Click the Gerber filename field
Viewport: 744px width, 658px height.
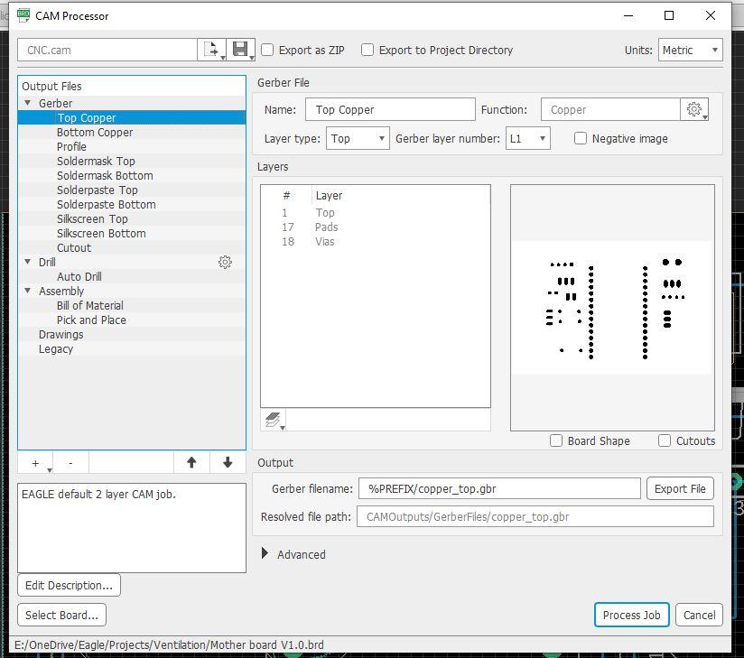click(499, 488)
